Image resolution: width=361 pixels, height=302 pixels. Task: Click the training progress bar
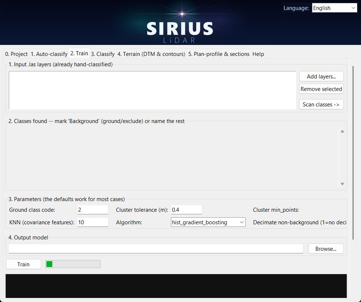(x=73, y=264)
